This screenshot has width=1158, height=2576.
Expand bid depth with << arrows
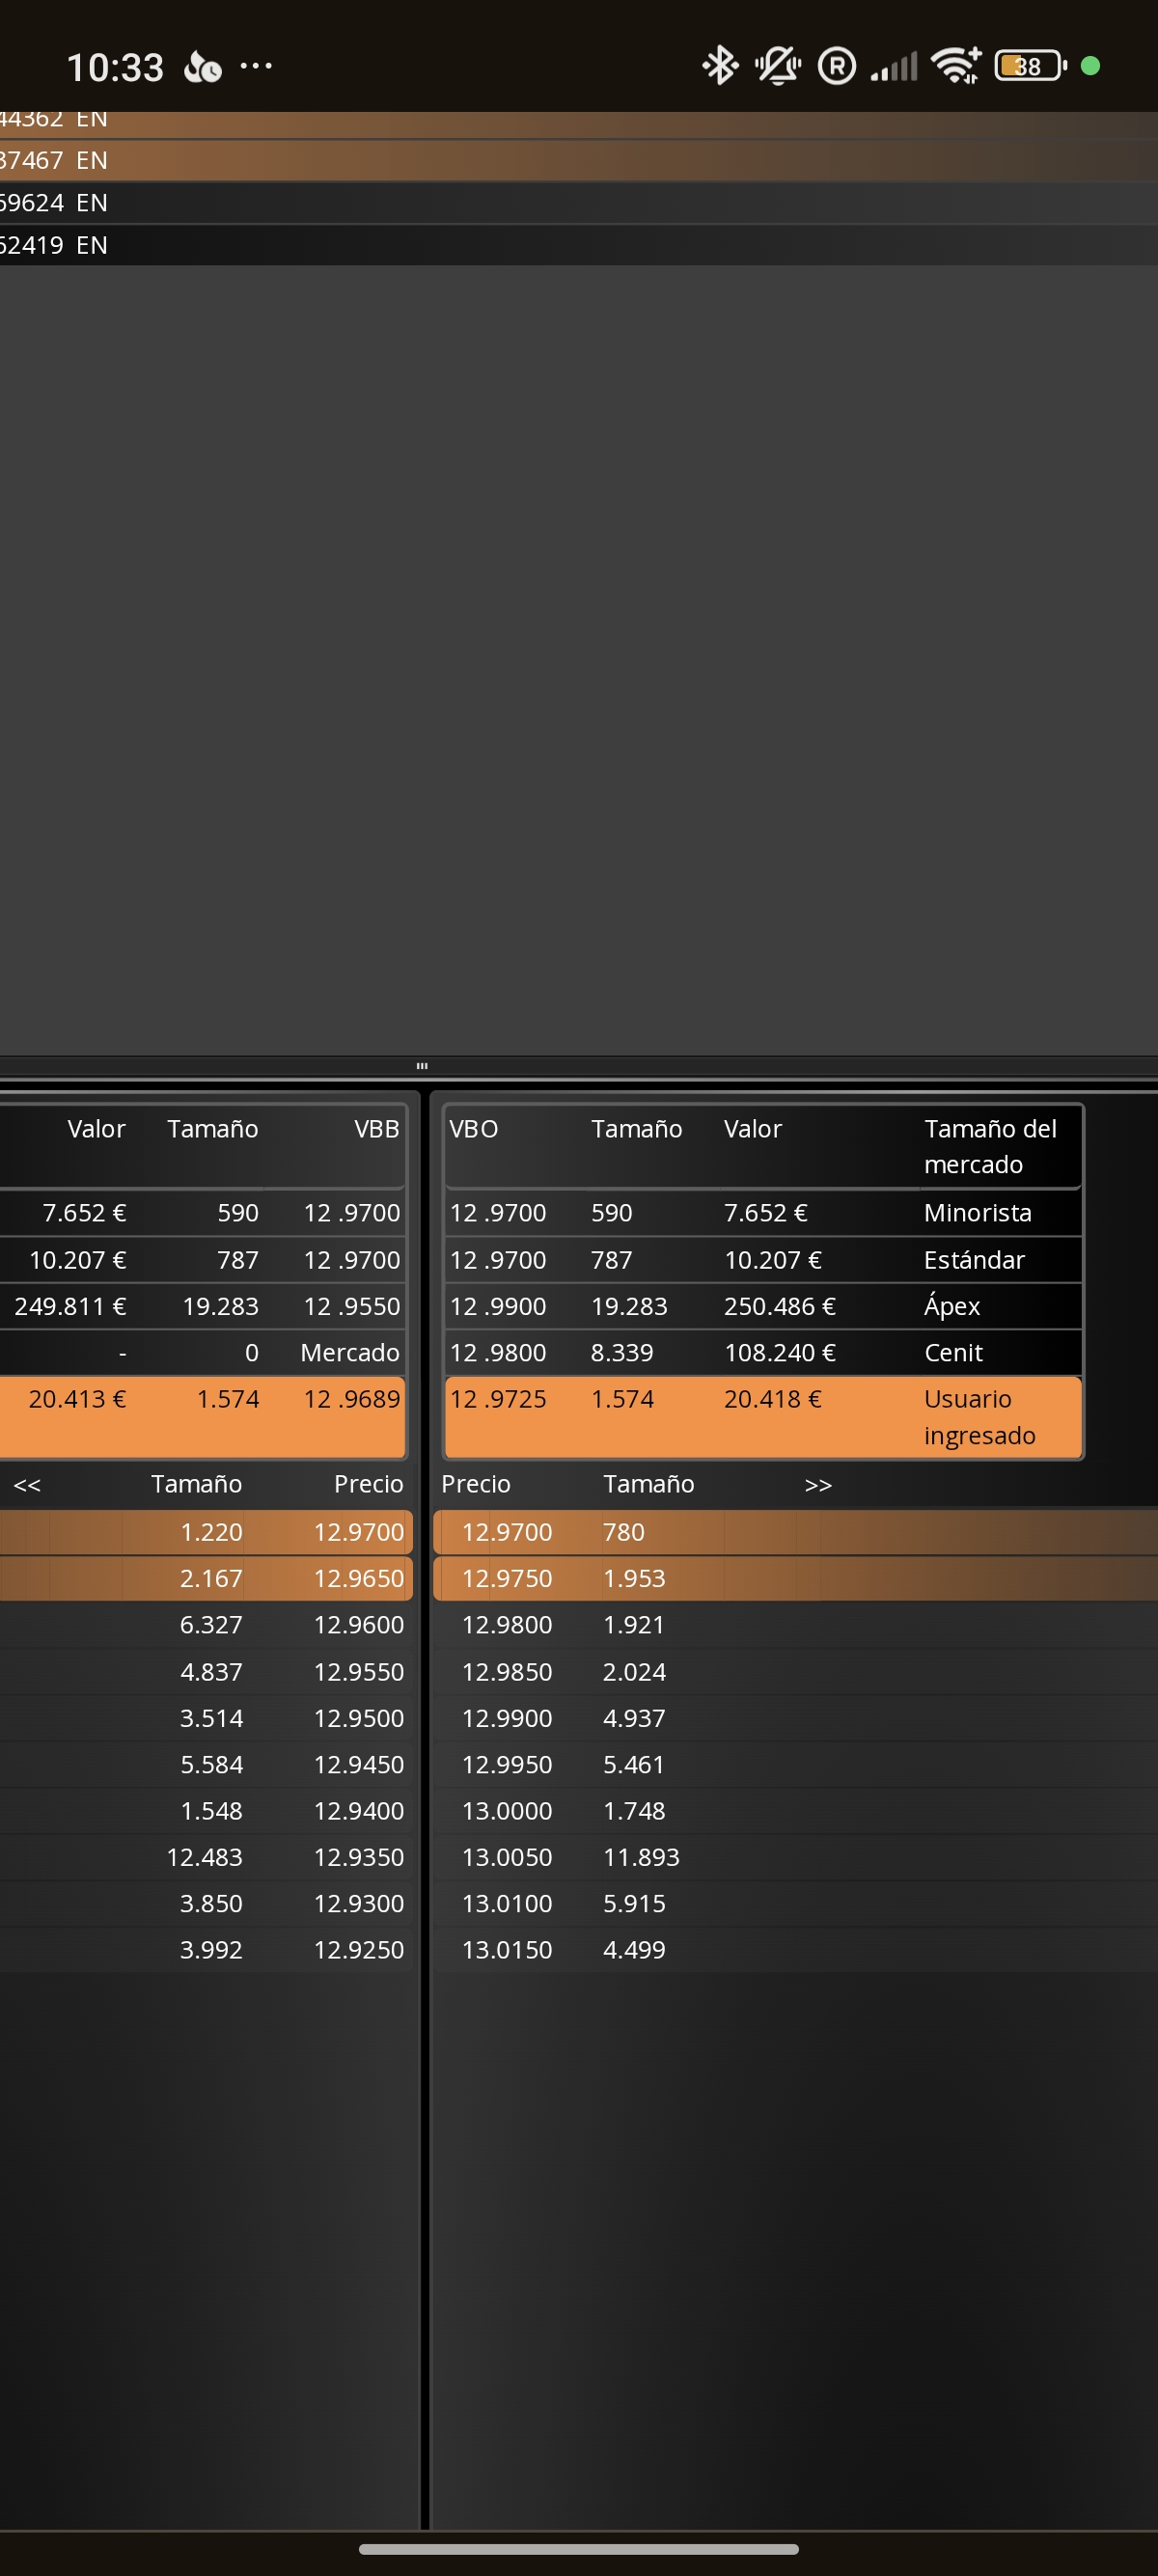(x=27, y=1485)
